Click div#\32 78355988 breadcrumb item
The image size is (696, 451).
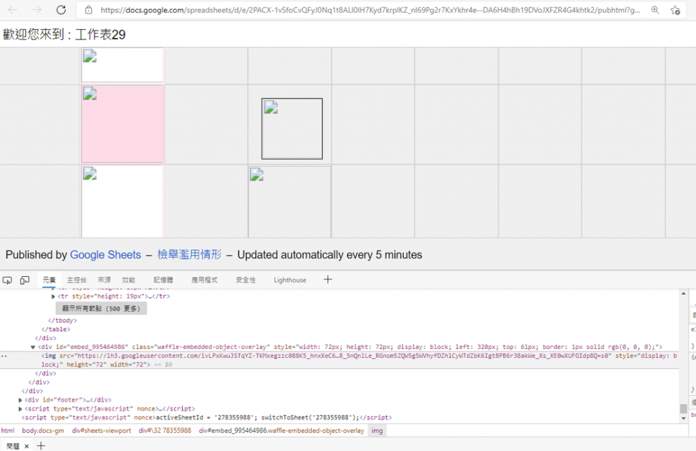164,431
